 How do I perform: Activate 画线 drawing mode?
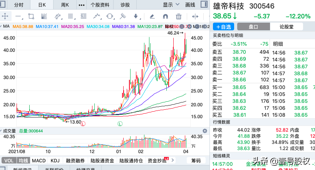click(x=190, y=5)
